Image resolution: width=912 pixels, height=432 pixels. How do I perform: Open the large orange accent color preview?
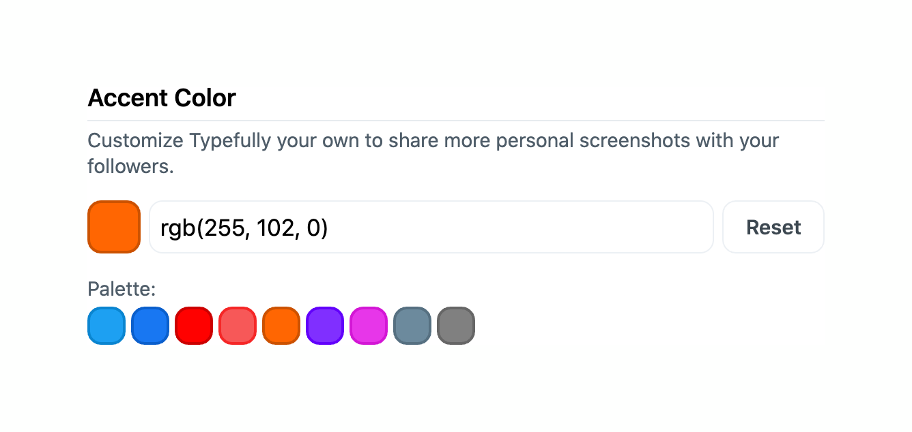[x=114, y=227]
